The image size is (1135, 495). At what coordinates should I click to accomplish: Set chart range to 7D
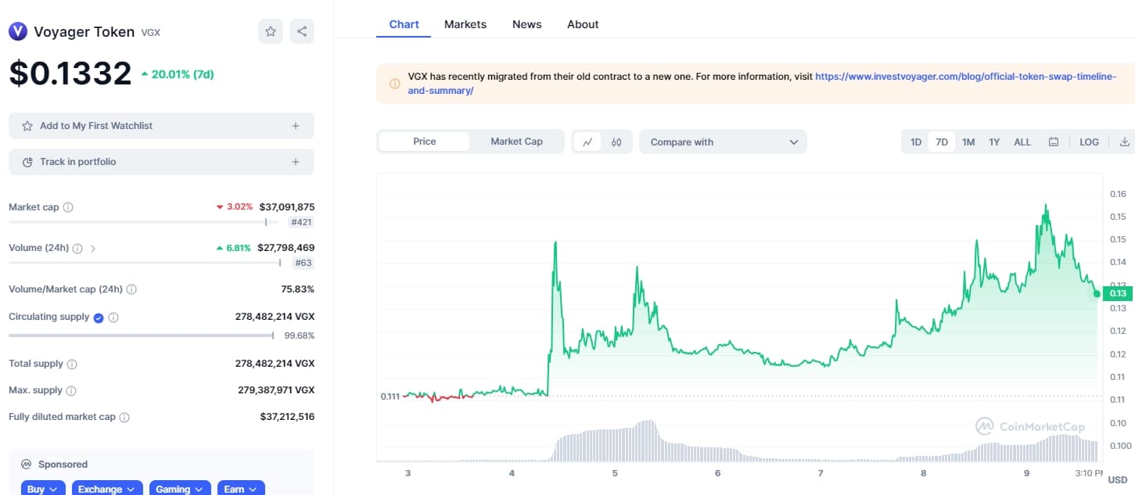click(942, 142)
